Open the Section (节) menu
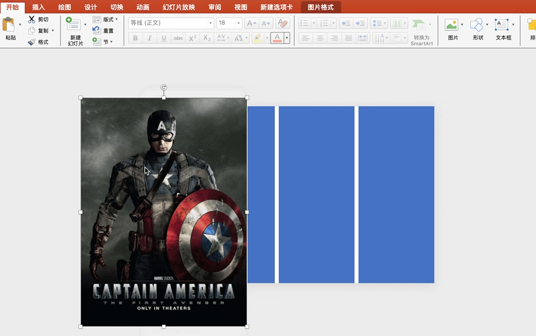The image size is (536, 336). pyautogui.click(x=103, y=42)
